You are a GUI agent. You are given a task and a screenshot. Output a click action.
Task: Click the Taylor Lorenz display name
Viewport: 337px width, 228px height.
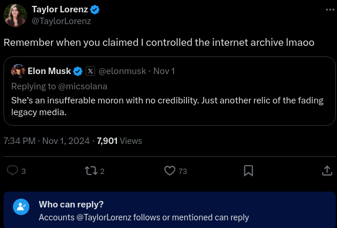coord(60,9)
